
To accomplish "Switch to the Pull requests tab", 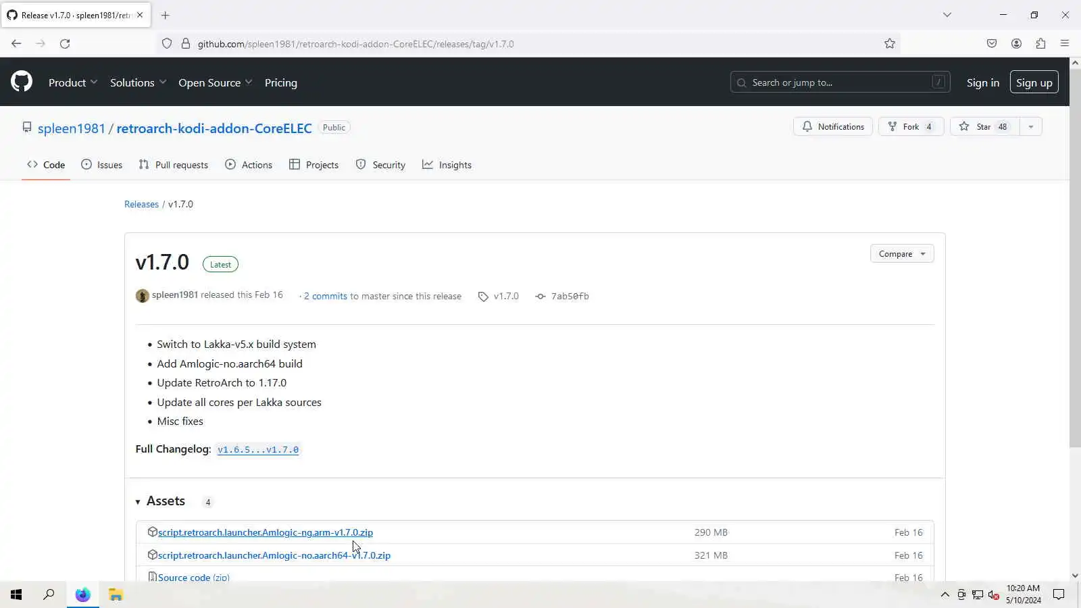I will (173, 165).
